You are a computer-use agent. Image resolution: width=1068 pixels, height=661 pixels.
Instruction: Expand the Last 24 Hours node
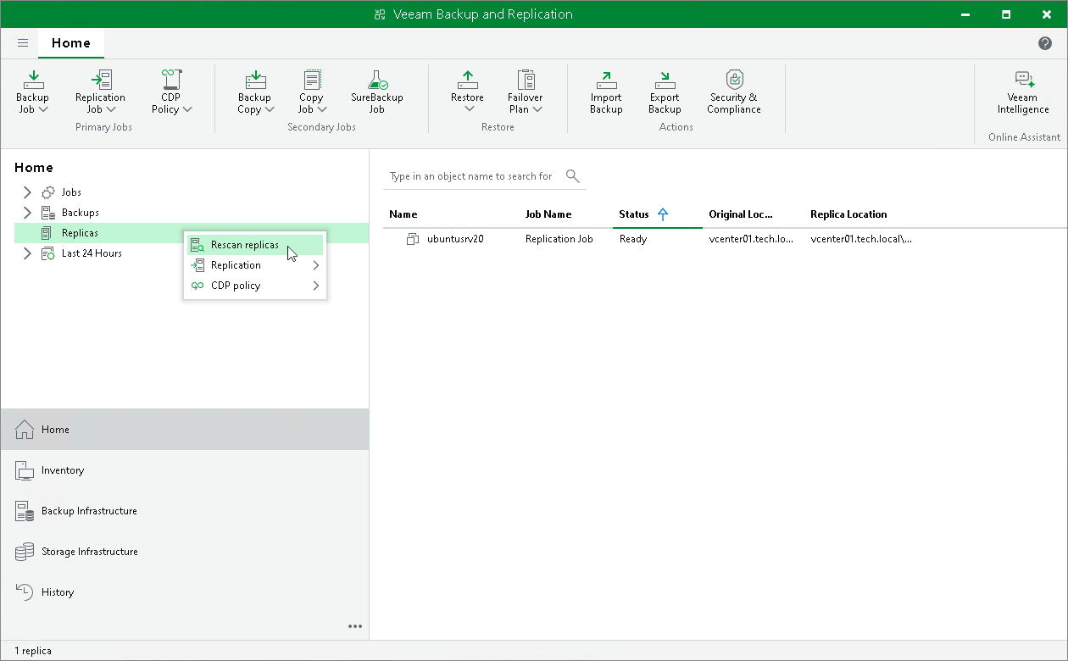(27, 253)
